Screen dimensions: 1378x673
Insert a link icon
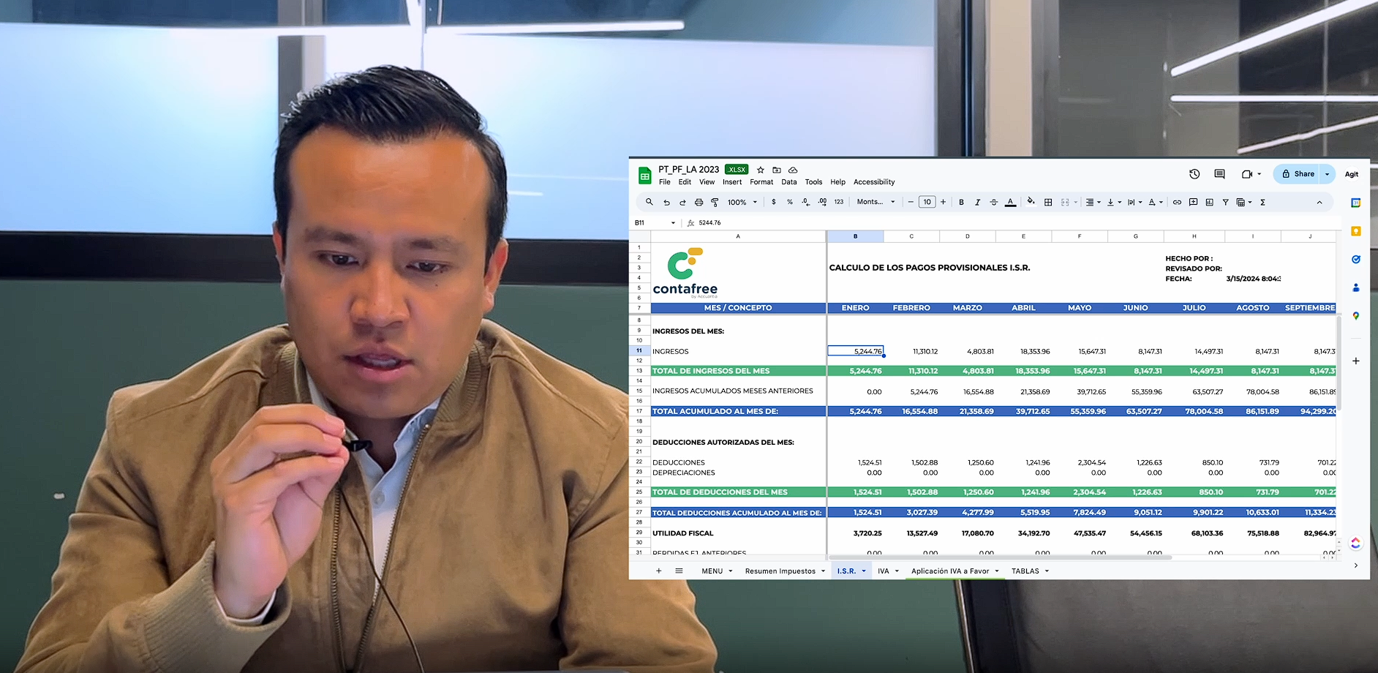point(1177,203)
